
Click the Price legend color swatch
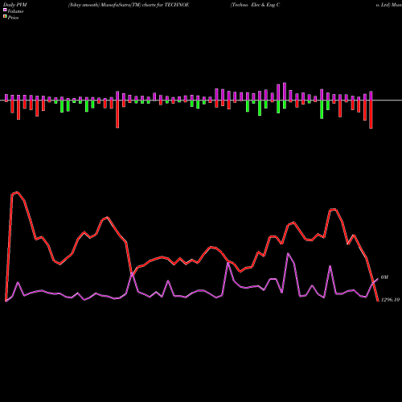click(x=5, y=17)
